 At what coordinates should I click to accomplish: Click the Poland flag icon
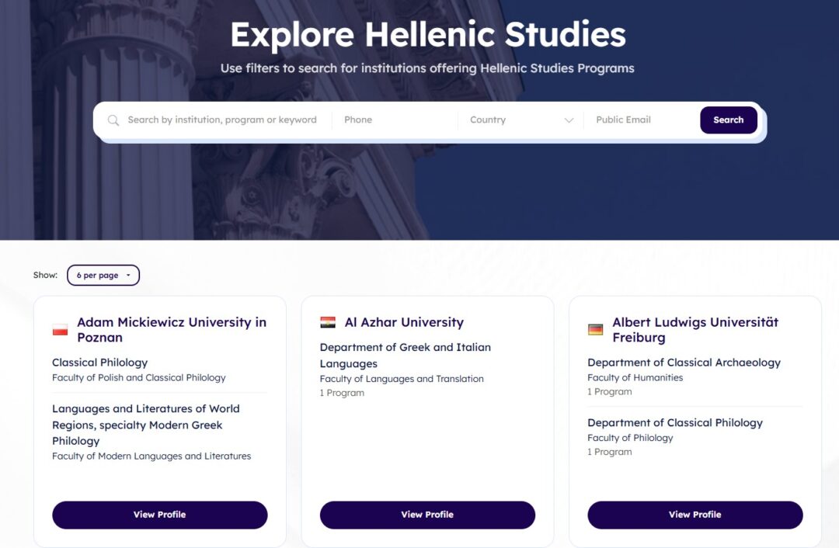pyautogui.click(x=60, y=330)
